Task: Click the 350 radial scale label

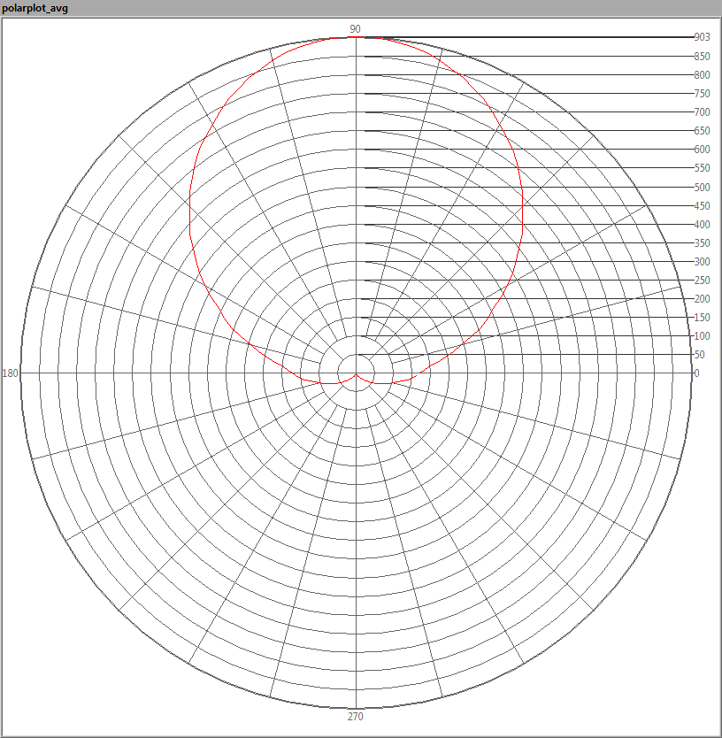Action: click(702, 243)
